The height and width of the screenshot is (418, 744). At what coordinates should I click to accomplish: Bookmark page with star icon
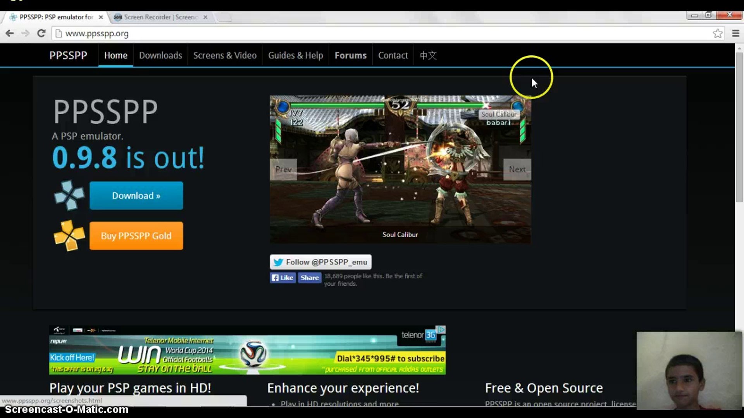coord(717,33)
